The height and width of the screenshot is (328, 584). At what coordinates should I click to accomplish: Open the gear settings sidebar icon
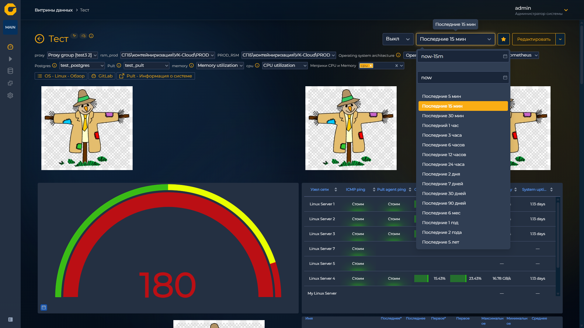(10, 95)
